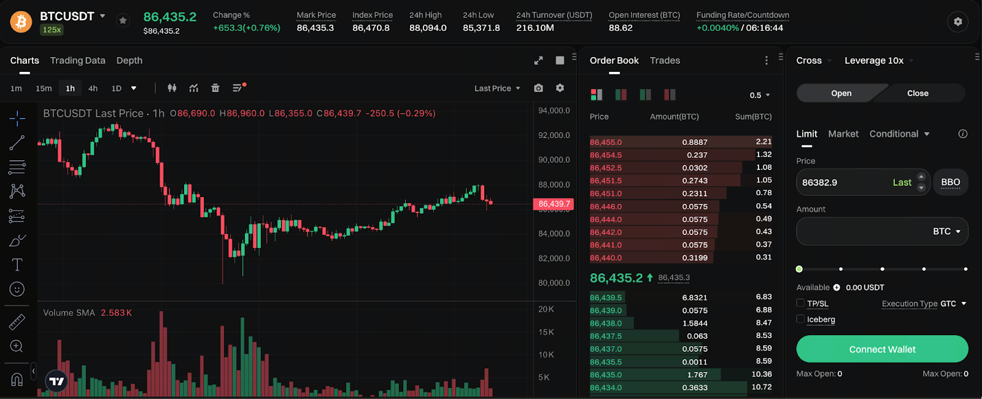Select the crosshair cursor tool
The width and height of the screenshot is (982, 399).
coord(17,118)
